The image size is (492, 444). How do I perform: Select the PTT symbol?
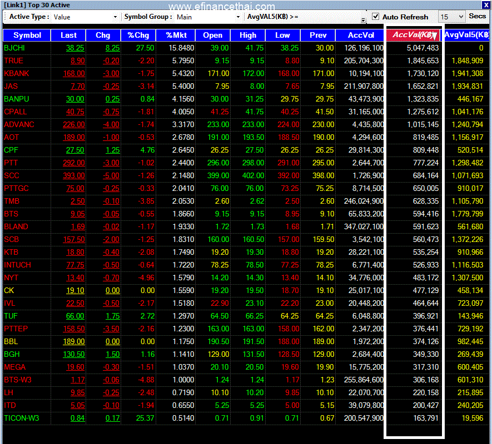tap(11, 163)
